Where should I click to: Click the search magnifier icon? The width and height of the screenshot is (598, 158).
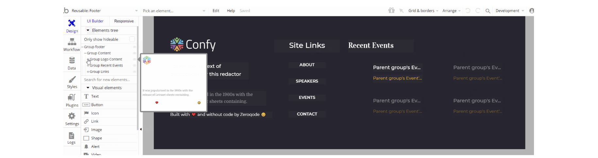tap(488, 11)
